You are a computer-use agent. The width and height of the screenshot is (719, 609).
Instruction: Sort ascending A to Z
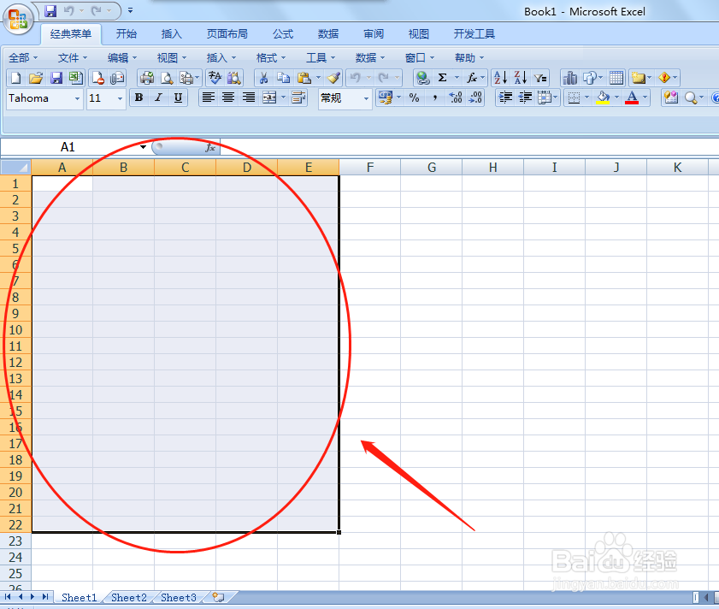click(500, 78)
